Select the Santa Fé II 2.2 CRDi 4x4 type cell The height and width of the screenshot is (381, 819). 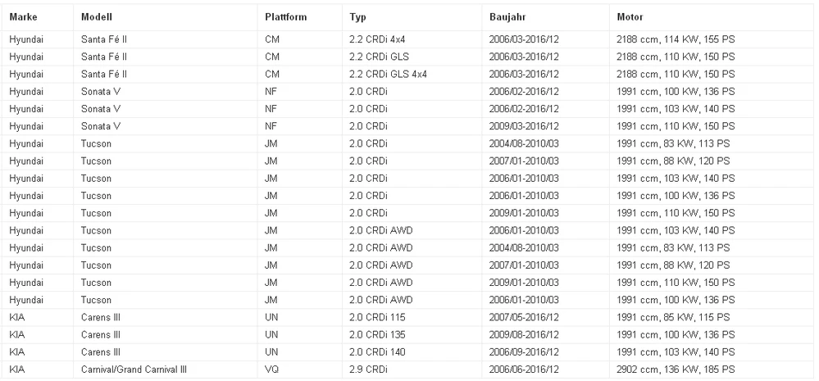377,39
